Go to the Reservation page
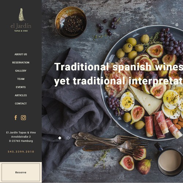The width and height of the screenshot is (183, 183). pyautogui.click(x=21, y=63)
